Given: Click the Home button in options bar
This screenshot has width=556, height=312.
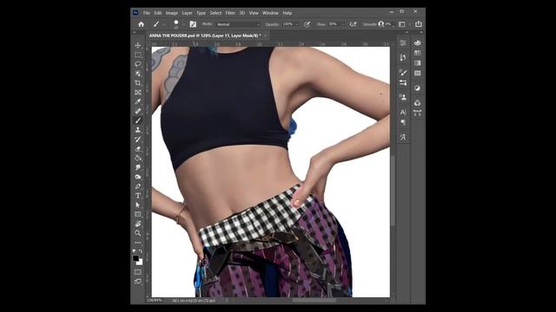Looking at the screenshot, I should [x=141, y=24].
